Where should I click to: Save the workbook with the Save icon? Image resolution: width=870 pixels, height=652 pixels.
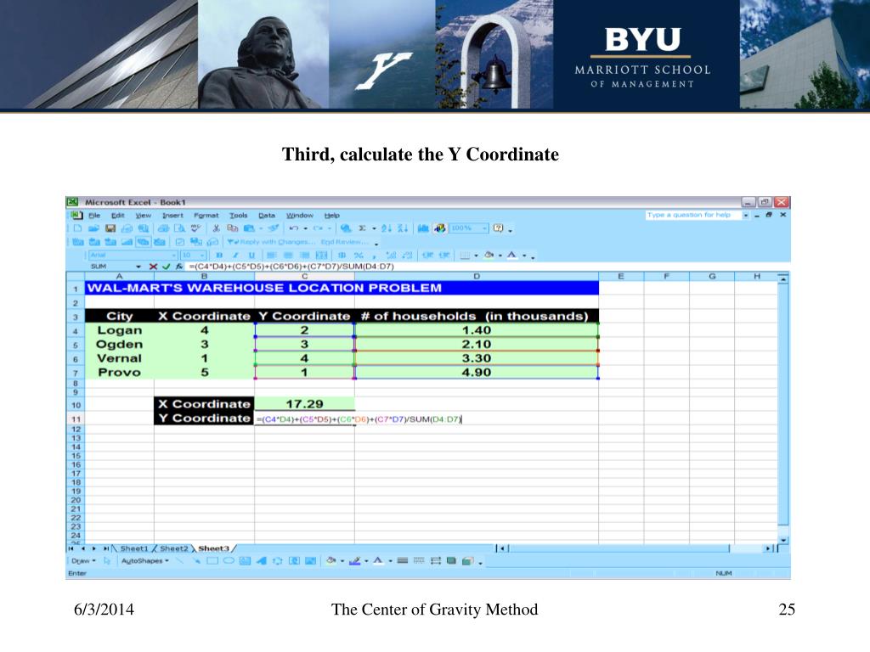(110, 228)
